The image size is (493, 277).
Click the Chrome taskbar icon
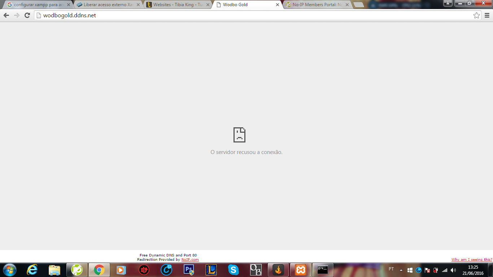99,270
